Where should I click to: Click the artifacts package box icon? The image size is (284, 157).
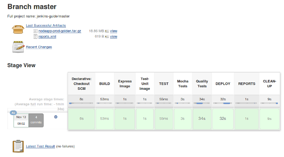click(x=18, y=29)
